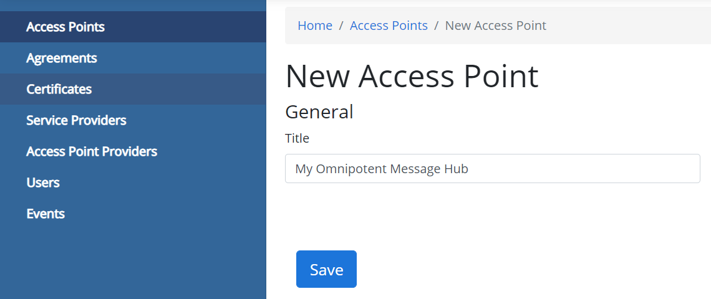Open Access Points in the sidebar
The image size is (711, 299).
[x=65, y=27]
